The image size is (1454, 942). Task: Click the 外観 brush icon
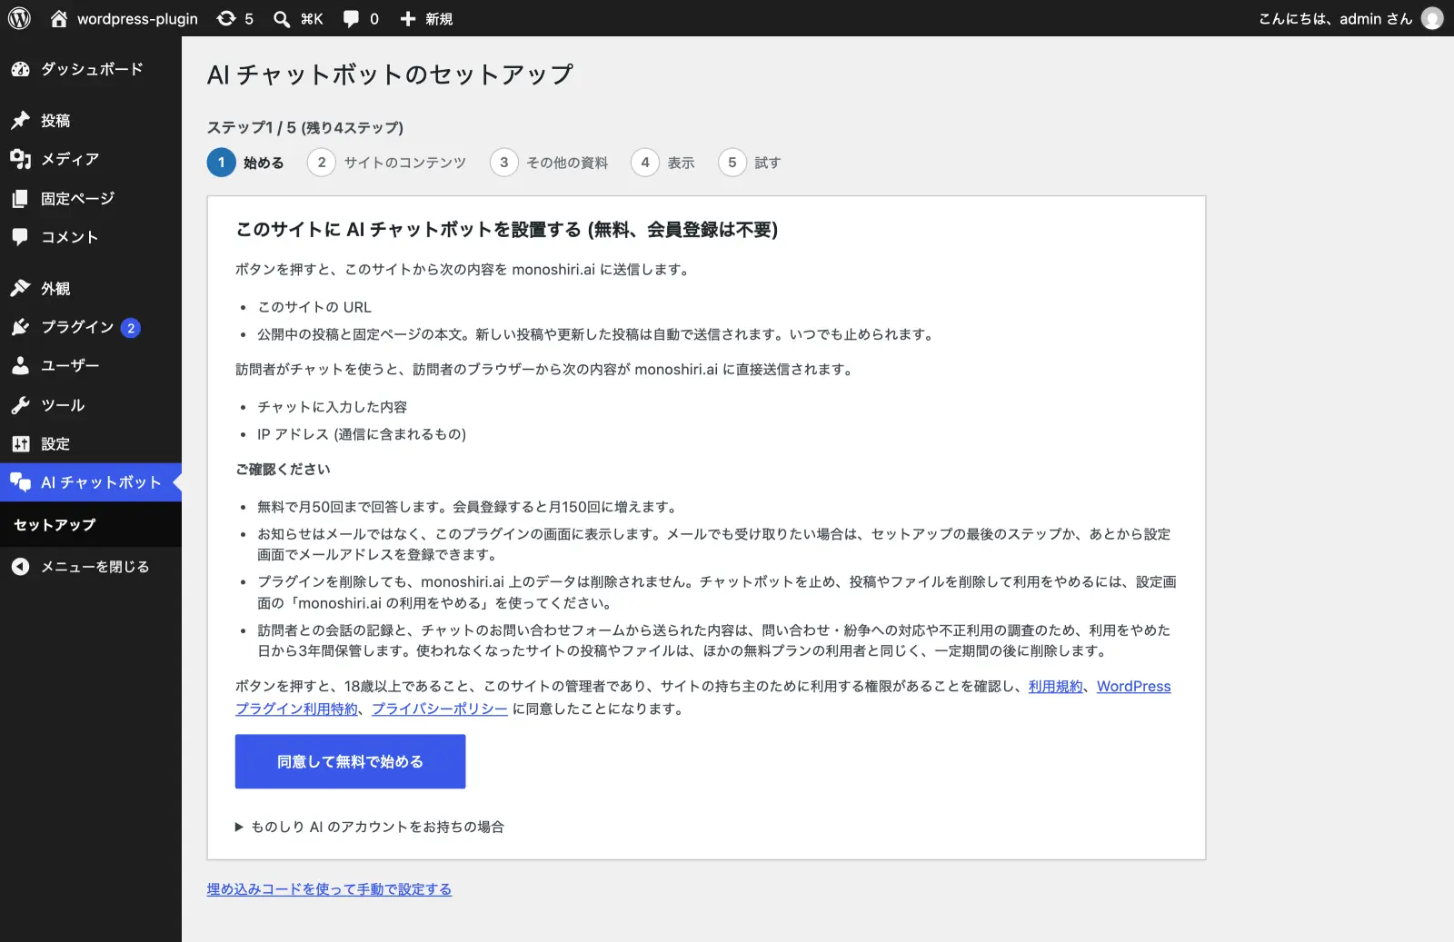tap(20, 288)
